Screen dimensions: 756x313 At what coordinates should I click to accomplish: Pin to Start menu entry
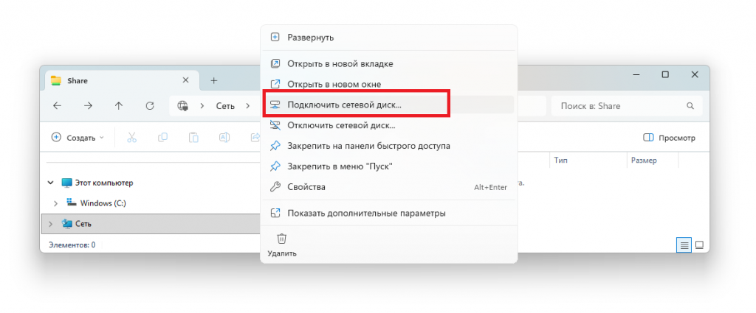(x=388, y=166)
